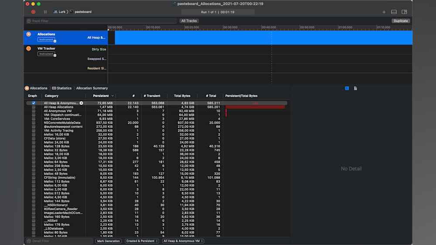Add an instrument with plus icon

click(384, 12)
